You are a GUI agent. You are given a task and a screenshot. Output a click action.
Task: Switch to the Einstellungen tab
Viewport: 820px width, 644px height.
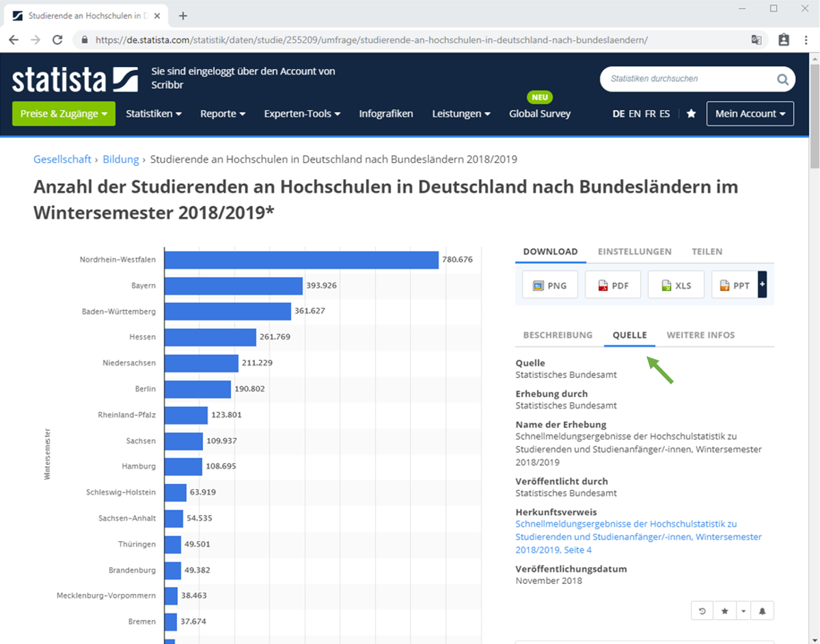[x=634, y=252]
